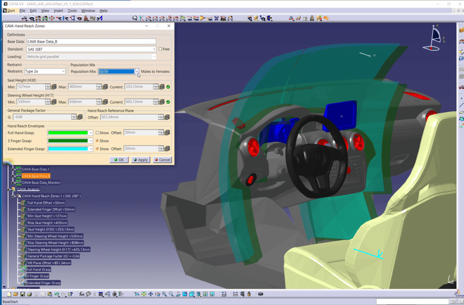
Task: Pick the Extended Finger Grasp color swatch
Action: click(x=68, y=149)
